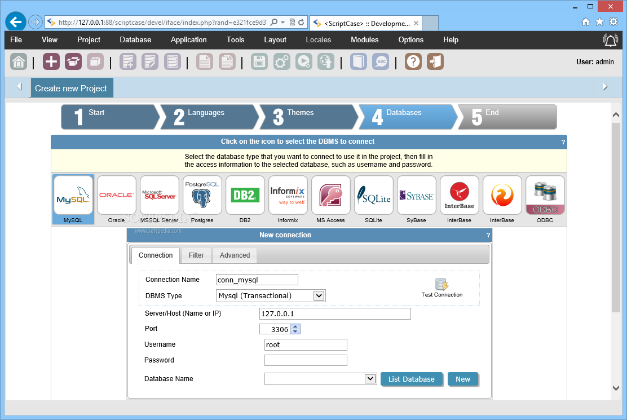Click the deploy globe arrow icon

point(326,62)
